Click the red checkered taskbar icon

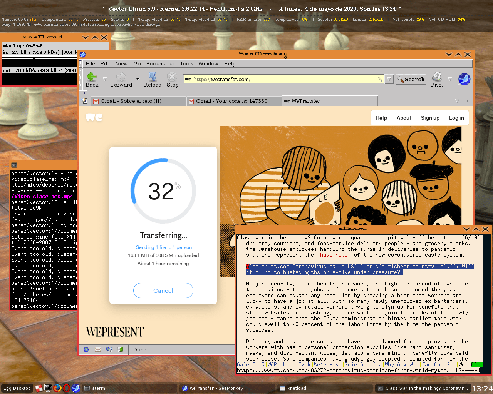click(x=39, y=388)
